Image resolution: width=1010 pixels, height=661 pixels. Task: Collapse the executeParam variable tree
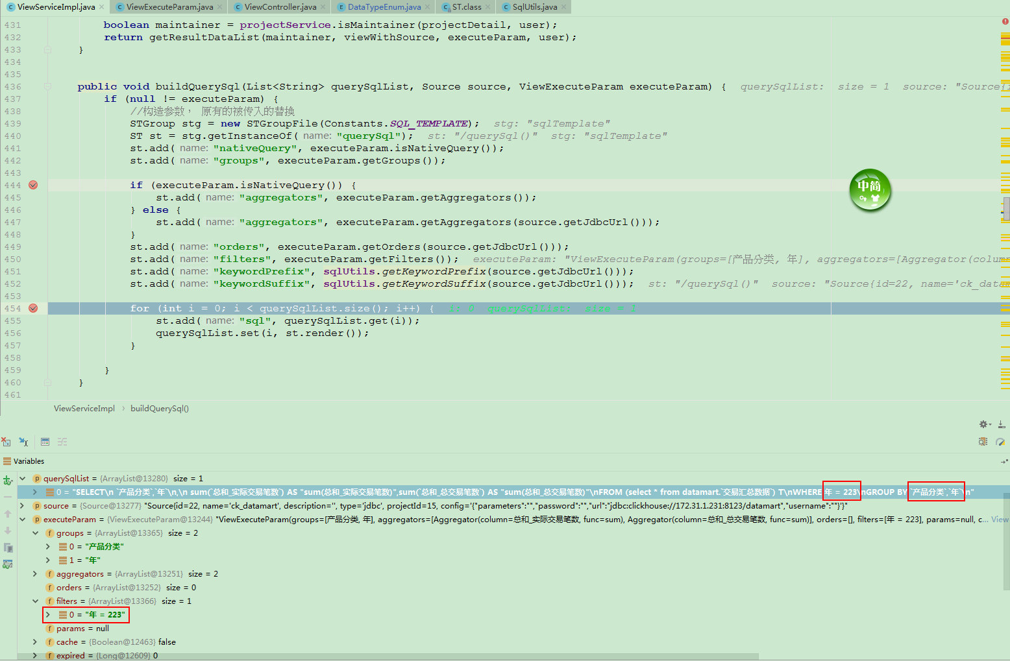pos(21,519)
